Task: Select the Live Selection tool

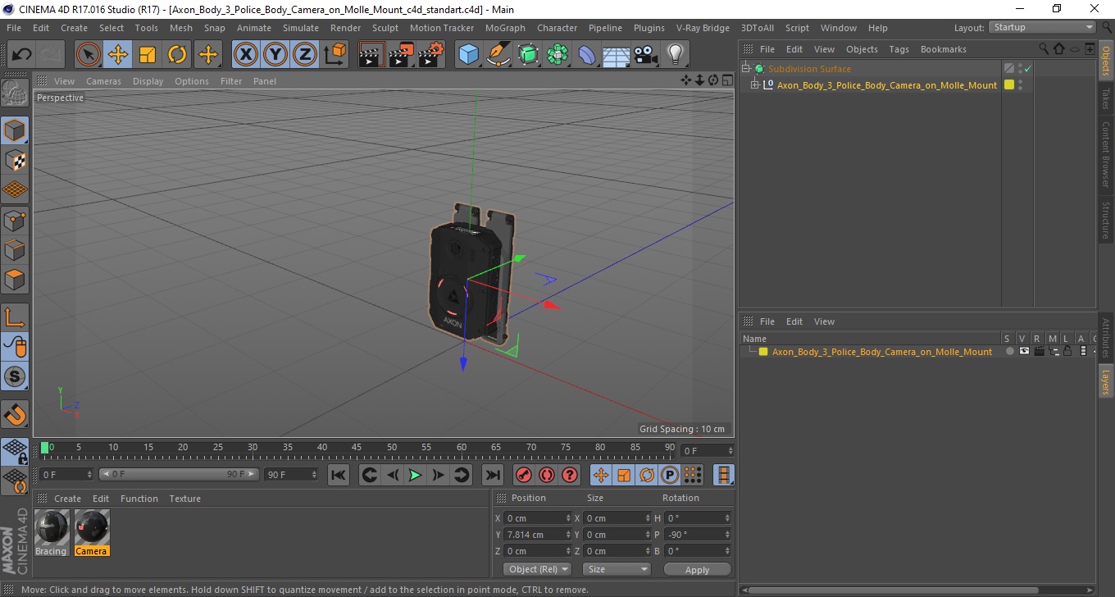Action: 89,55
